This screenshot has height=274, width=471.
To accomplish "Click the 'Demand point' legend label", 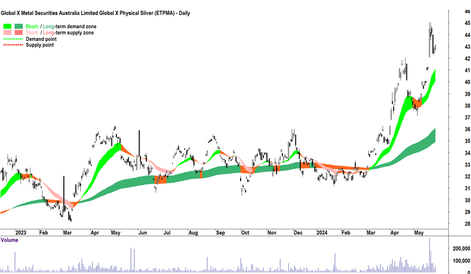I will click(41, 39).
